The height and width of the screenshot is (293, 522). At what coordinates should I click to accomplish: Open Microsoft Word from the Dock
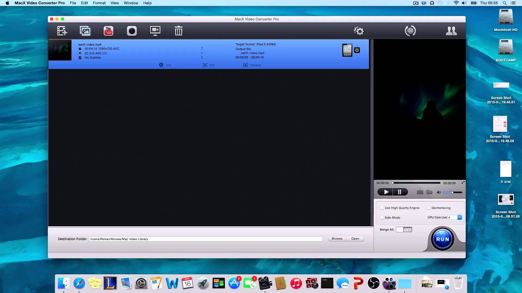pyautogui.click(x=172, y=283)
